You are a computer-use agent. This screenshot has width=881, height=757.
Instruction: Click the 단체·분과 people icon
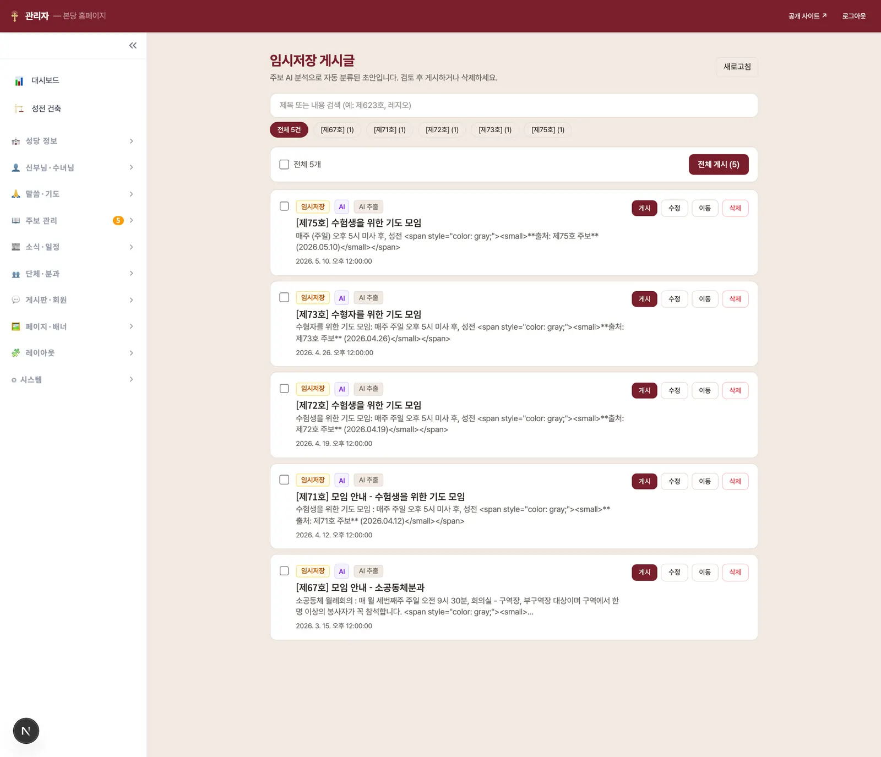point(16,274)
